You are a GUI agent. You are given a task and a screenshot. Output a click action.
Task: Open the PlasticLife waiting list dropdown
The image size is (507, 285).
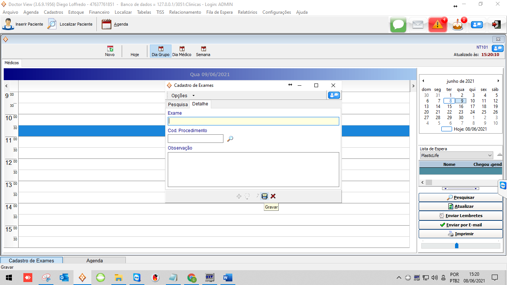point(456,155)
